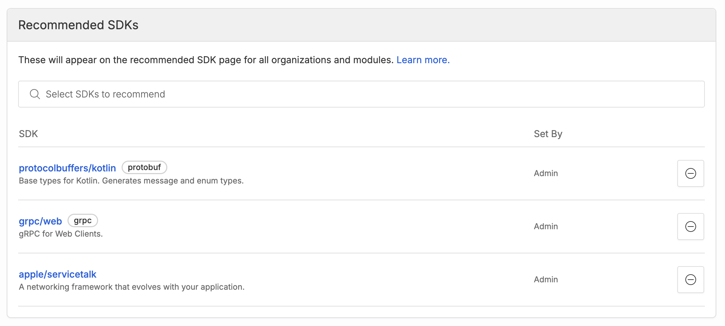
Task: Open the Learn more link
Action: click(423, 60)
